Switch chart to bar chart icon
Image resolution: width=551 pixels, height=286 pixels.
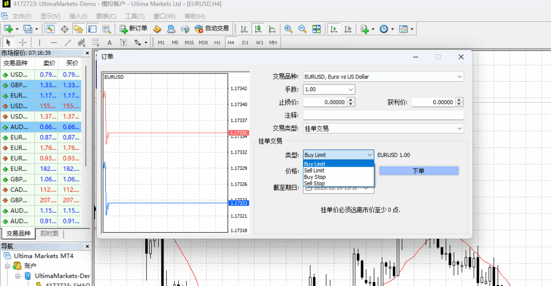244,29
